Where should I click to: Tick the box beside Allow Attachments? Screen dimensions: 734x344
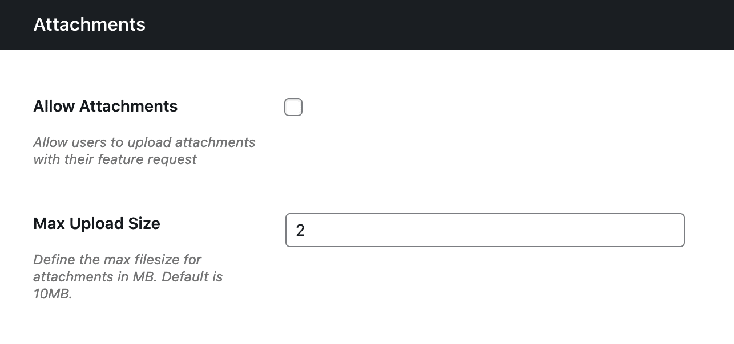[x=293, y=107]
